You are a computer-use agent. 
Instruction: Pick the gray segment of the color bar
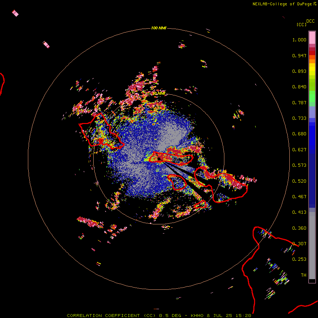tap(312, 246)
